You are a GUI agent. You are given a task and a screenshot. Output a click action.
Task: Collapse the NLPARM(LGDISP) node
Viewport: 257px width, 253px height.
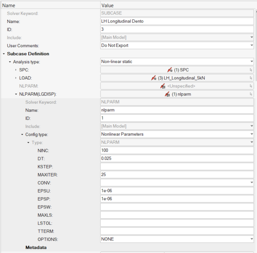point(16,94)
